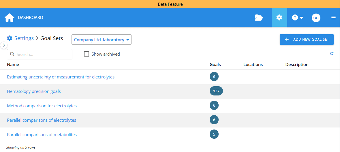Open the help question mark menu
Image resolution: width=340 pixels, height=152 pixels.
(298, 18)
